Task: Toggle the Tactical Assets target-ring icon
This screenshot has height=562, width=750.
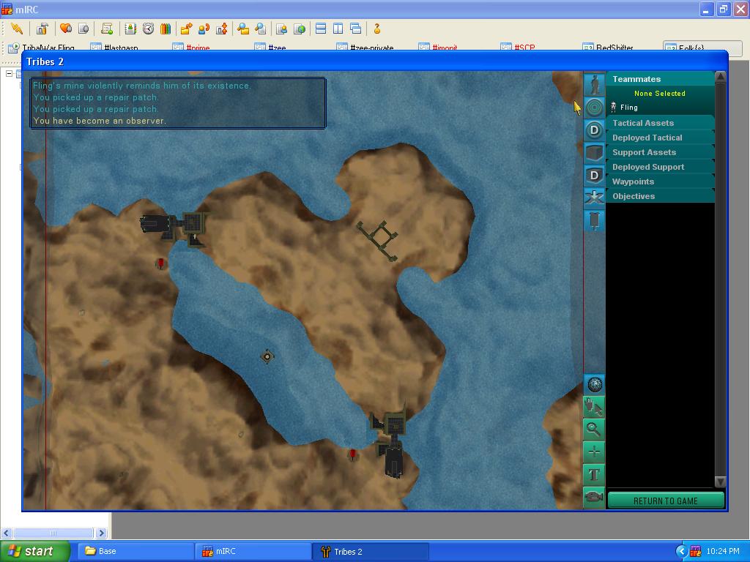Action: [594, 108]
